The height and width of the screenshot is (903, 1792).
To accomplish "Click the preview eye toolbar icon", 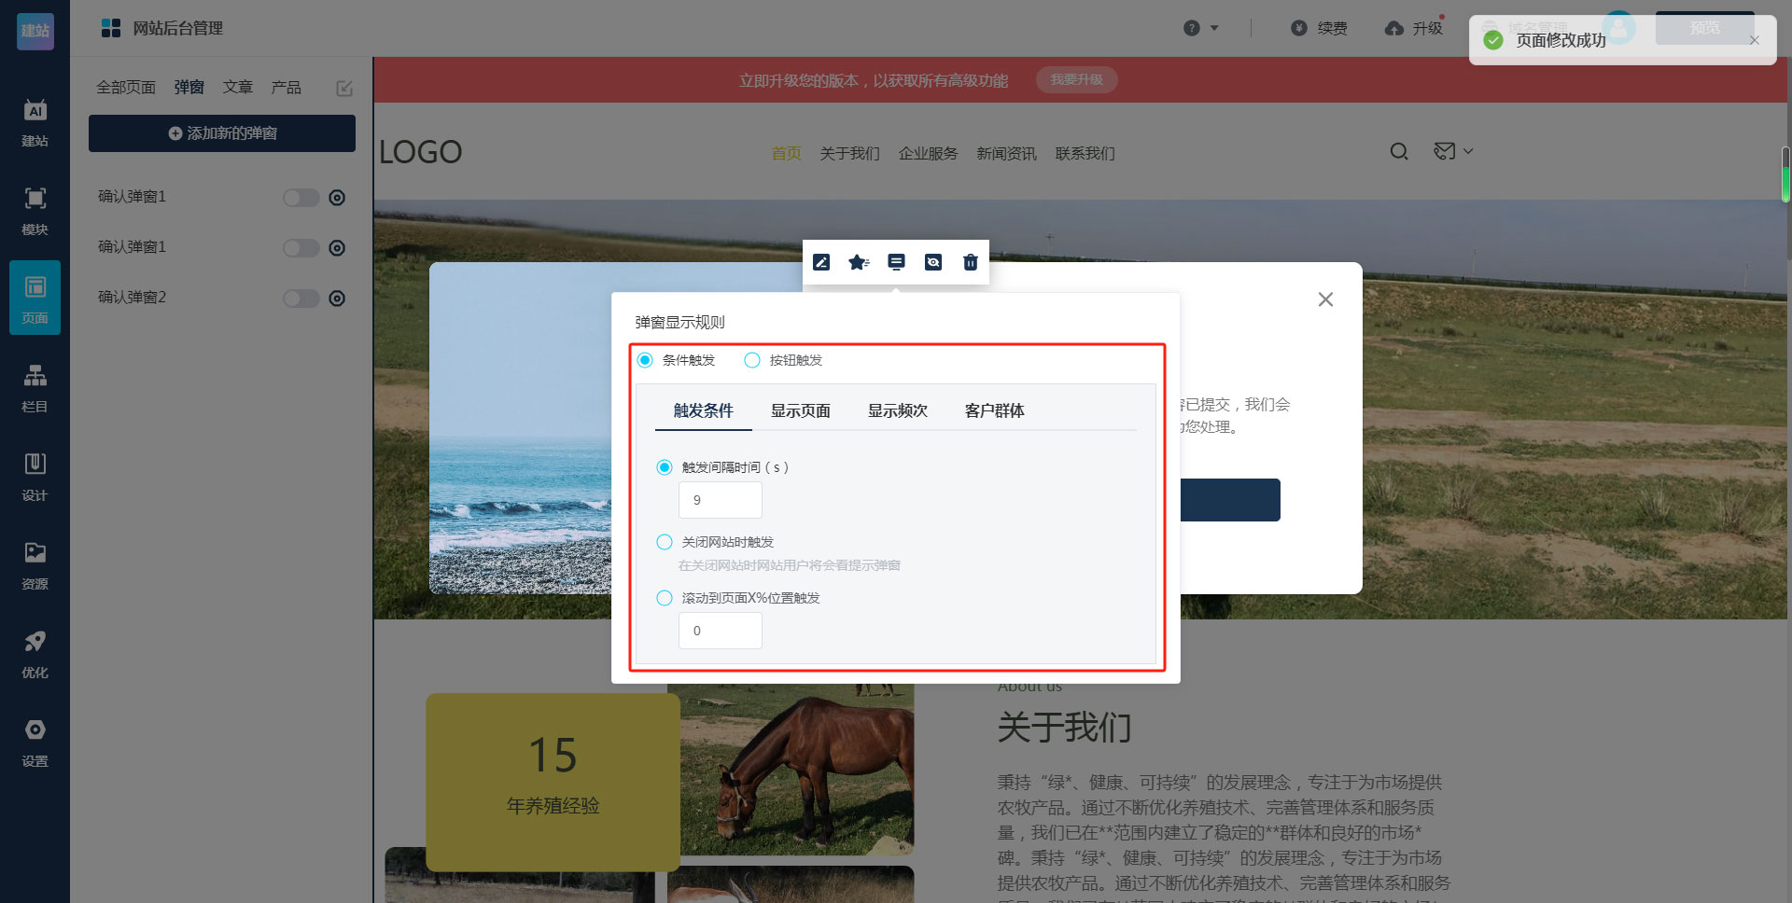I will [933, 262].
